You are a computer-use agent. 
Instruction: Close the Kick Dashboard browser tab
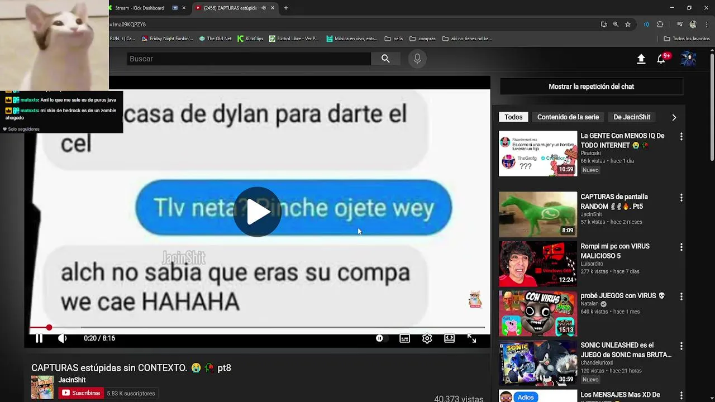184,8
